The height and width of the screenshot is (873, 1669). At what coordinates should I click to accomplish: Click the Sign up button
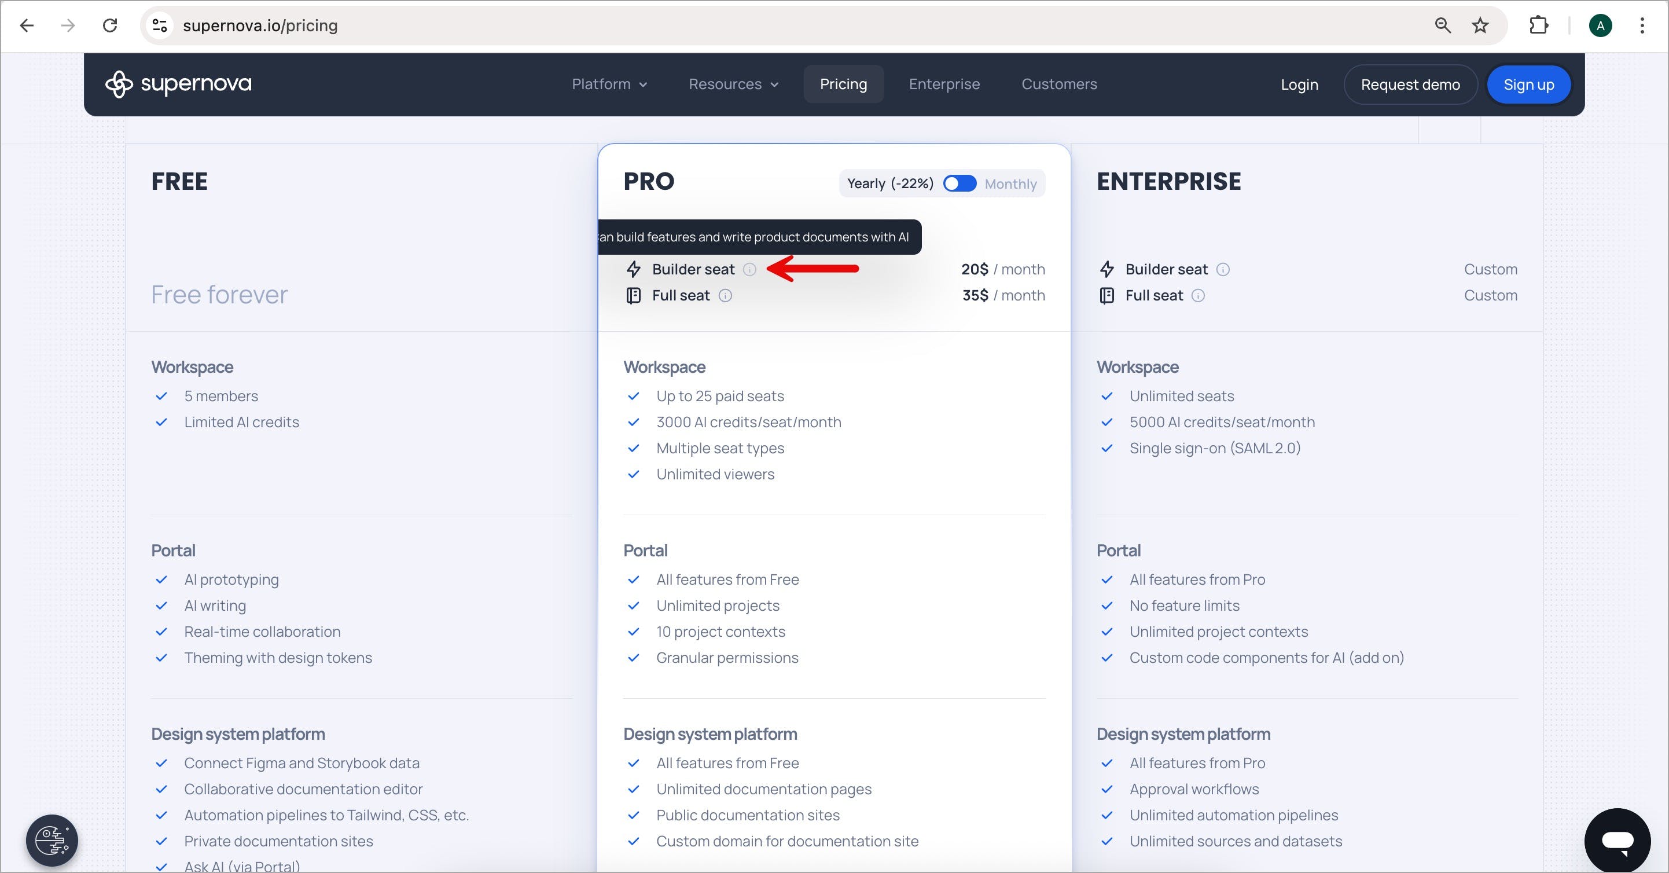click(1528, 85)
